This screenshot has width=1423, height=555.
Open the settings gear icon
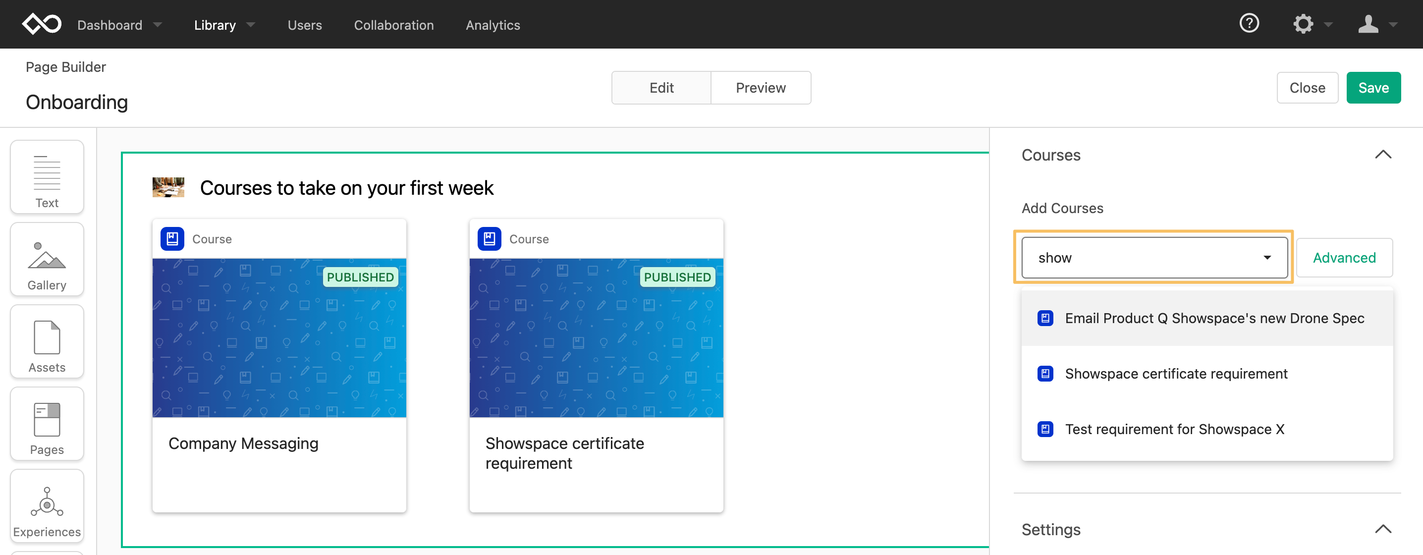point(1303,24)
